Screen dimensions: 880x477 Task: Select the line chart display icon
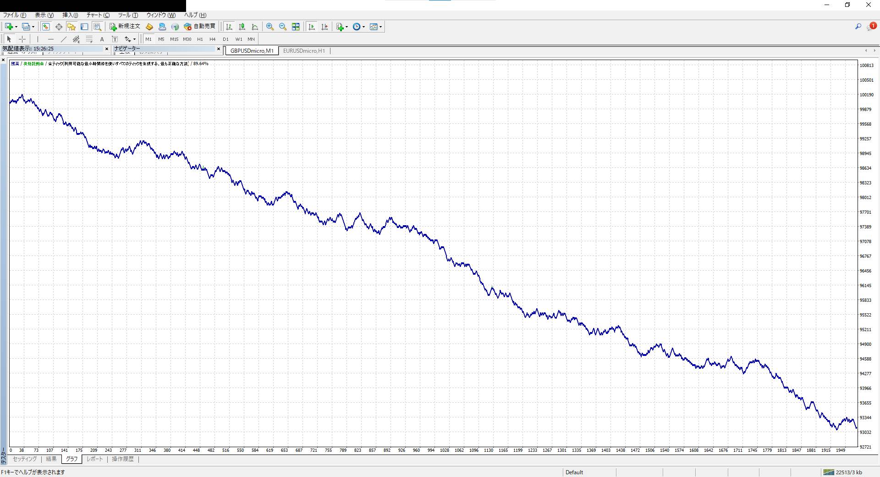[255, 27]
